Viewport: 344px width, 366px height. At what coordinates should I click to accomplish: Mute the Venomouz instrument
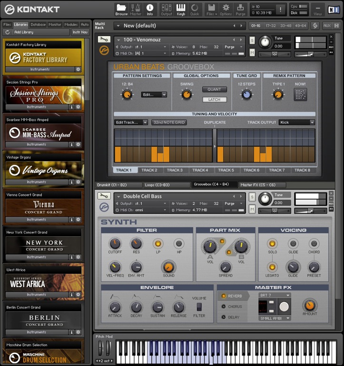click(x=252, y=53)
